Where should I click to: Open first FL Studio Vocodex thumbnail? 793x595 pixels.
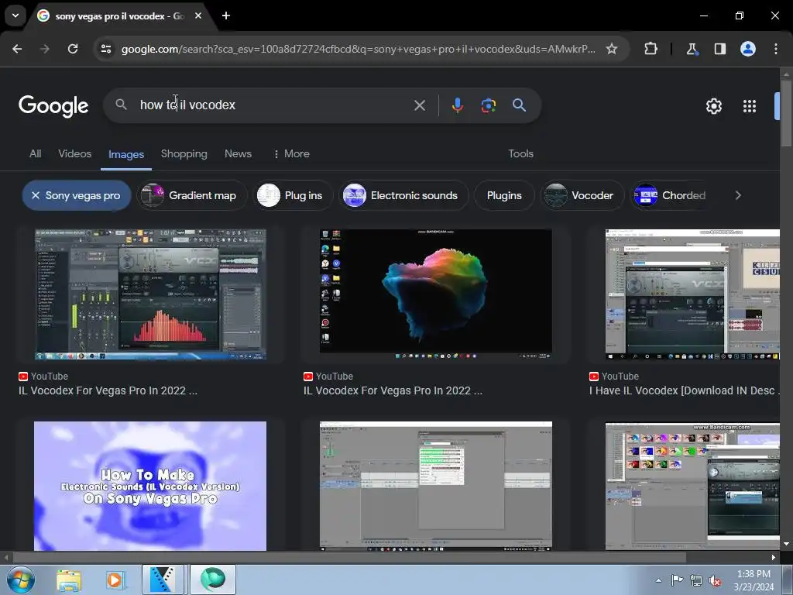[150, 294]
